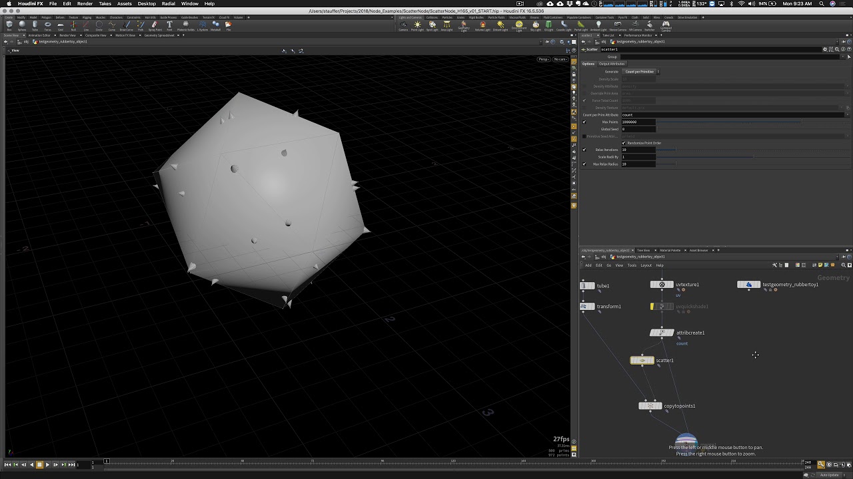Toggle the Relax Iterations checkbox

coord(584,150)
